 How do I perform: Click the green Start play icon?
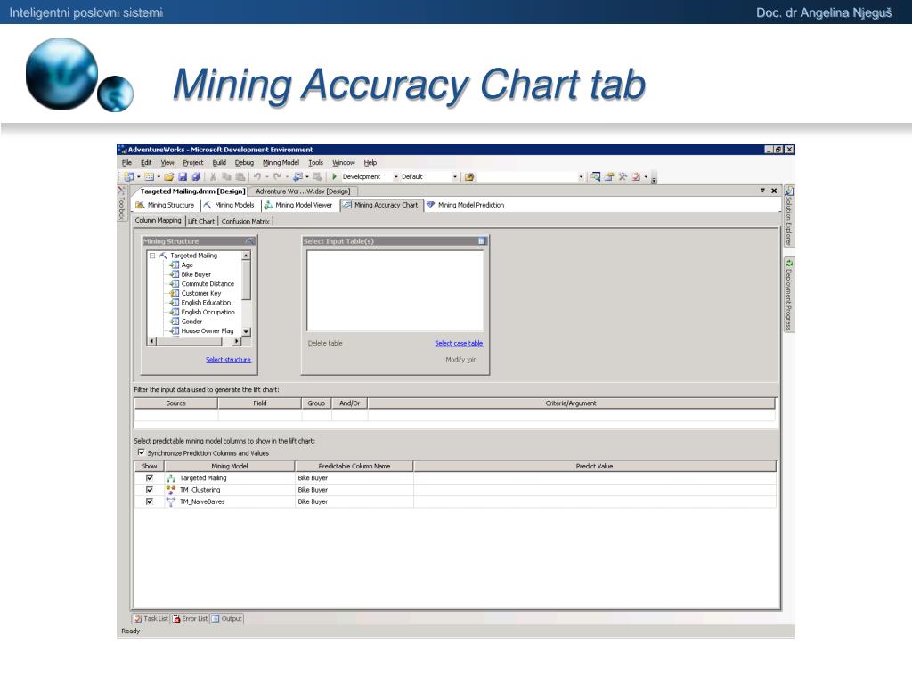pos(335,177)
